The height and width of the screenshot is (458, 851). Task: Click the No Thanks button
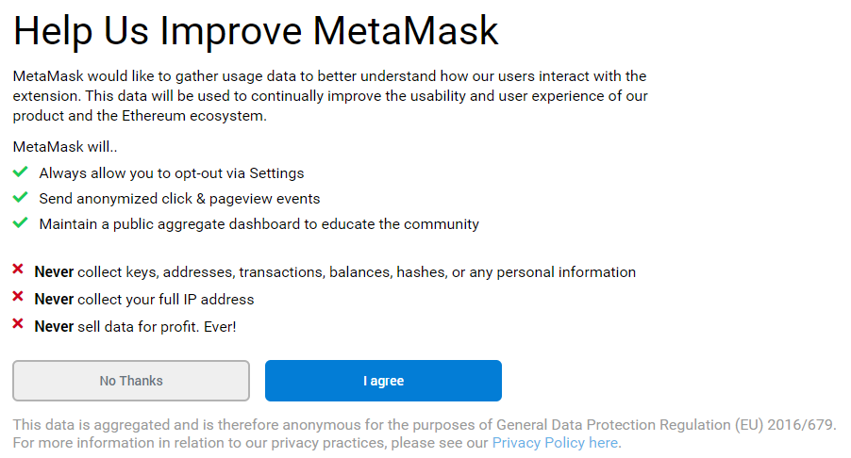(131, 381)
